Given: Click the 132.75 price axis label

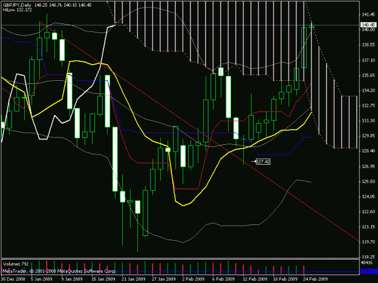Looking at the screenshot, I should pos(368,106).
